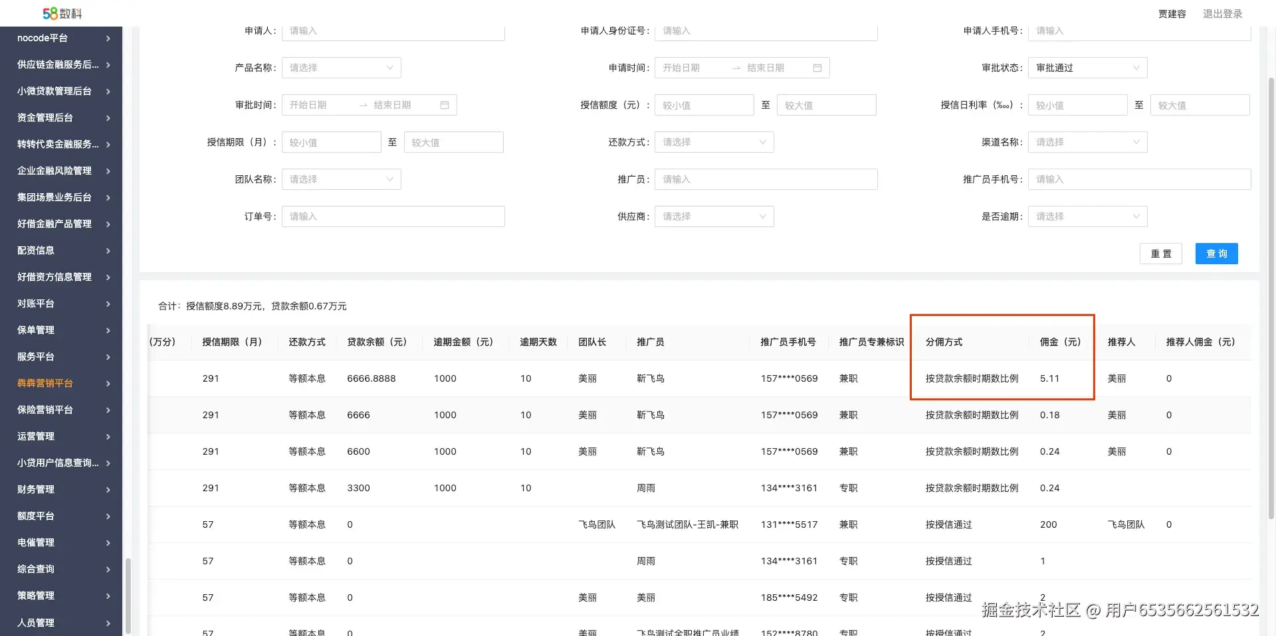Open the 申请时间 calendar icon
The image size is (1276, 636).
pyautogui.click(x=817, y=68)
